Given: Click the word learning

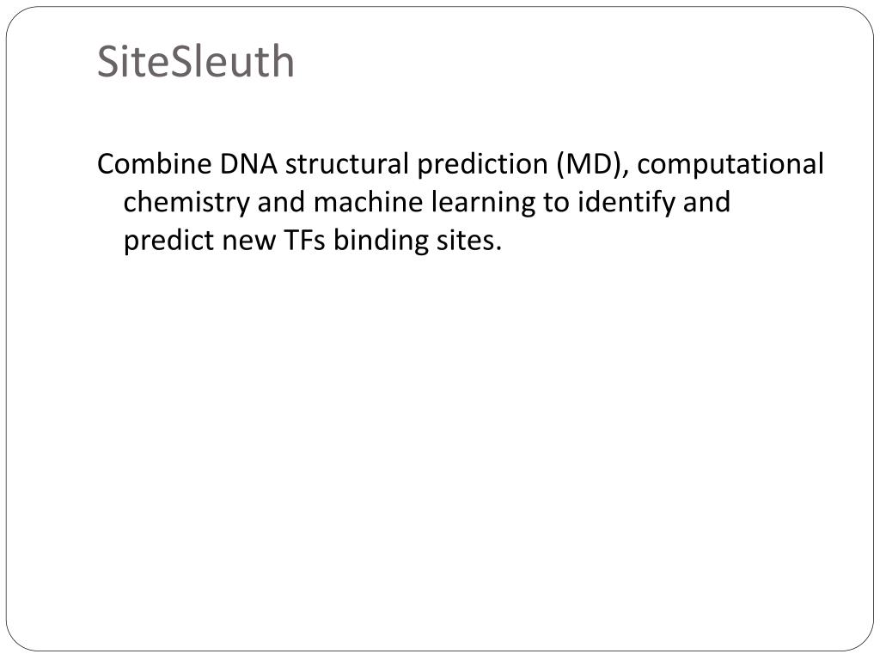Looking at the screenshot, I should pos(483,203).
